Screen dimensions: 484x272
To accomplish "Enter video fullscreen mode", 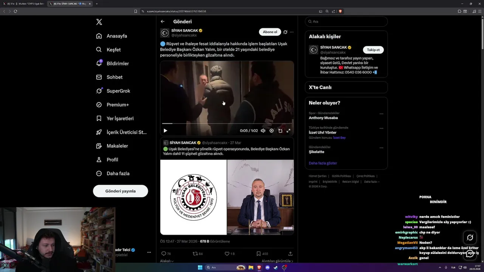I will (289, 131).
